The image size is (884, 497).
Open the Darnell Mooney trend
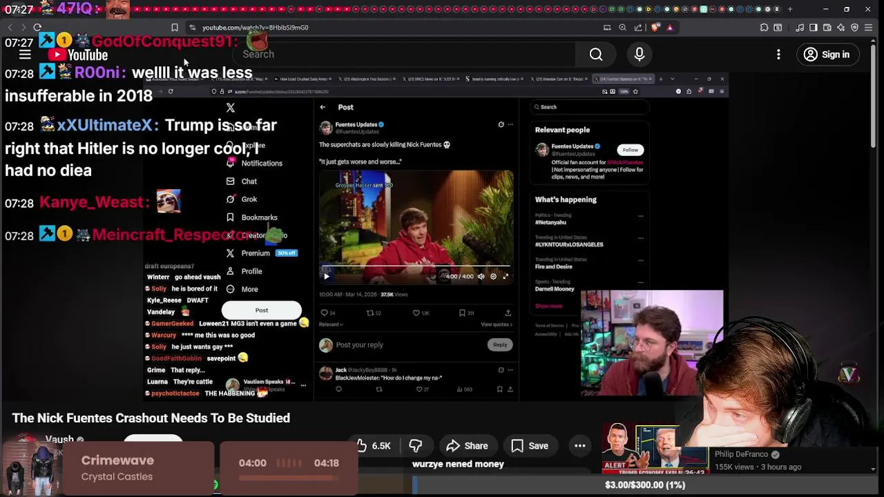pyautogui.click(x=555, y=289)
